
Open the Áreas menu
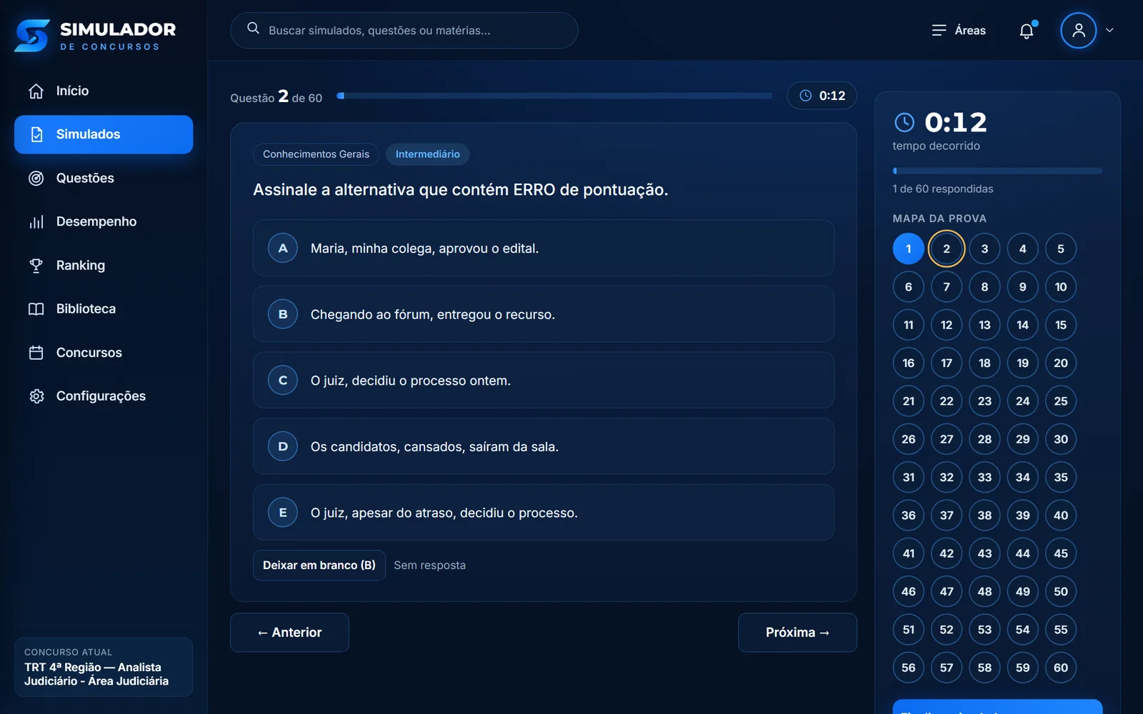pos(959,30)
